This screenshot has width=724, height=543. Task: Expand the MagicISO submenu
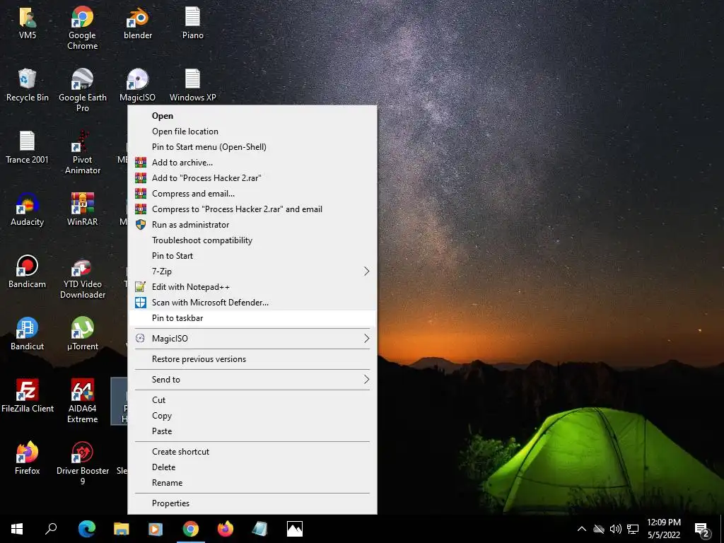point(252,339)
